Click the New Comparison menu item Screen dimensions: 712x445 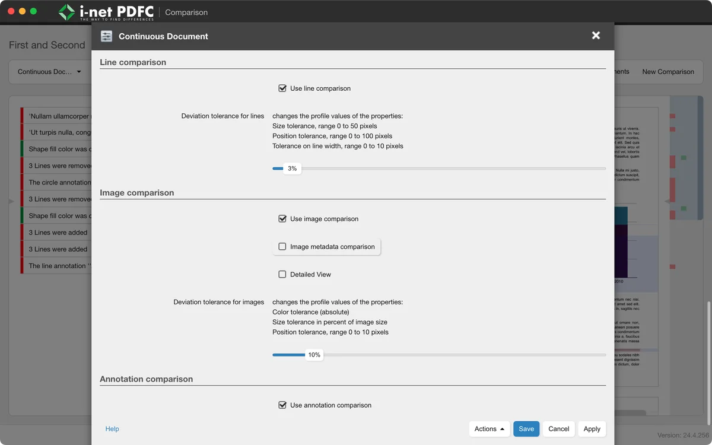[x=667, y=72]
